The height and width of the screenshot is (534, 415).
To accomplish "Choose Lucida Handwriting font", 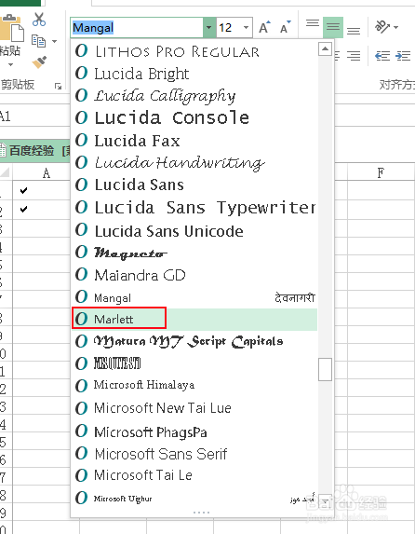I will 194,163.
